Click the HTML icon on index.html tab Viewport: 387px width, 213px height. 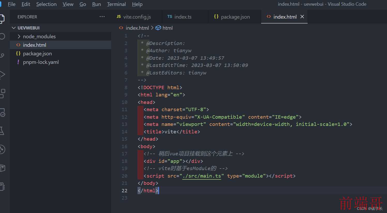point(269,17)
